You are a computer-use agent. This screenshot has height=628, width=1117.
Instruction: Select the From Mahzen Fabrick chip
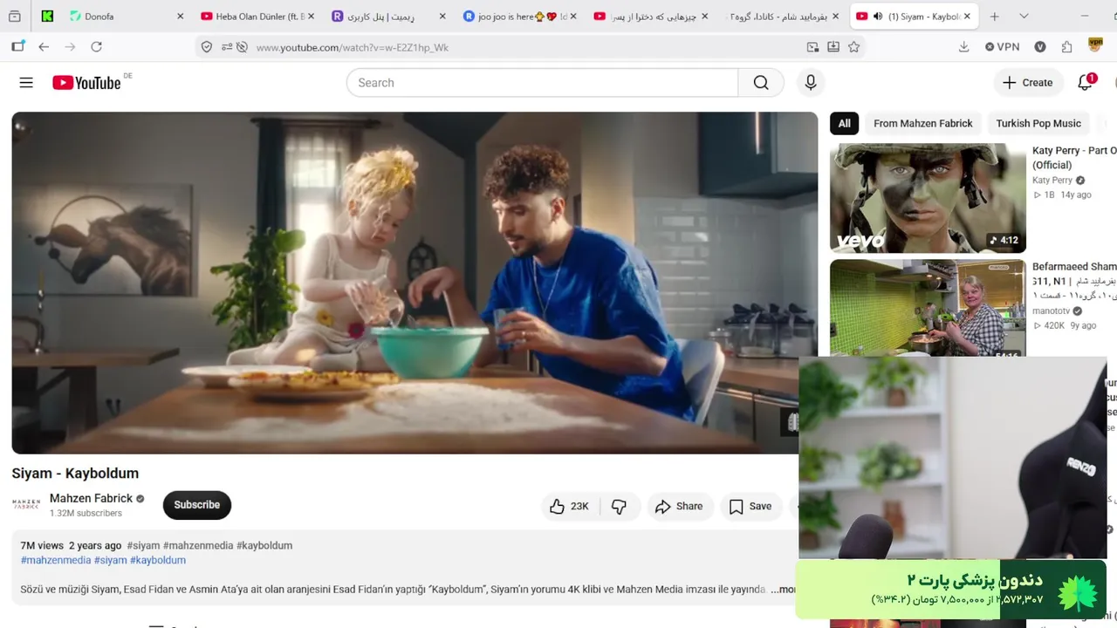click(x=923, y=124)
